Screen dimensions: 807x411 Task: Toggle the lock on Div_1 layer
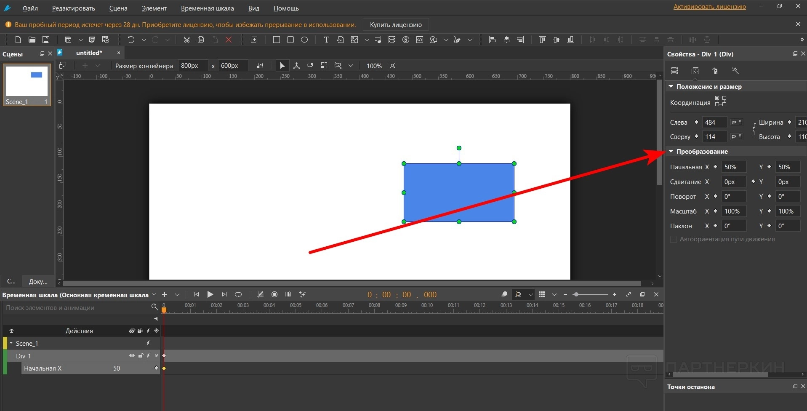tap(141, 356)
